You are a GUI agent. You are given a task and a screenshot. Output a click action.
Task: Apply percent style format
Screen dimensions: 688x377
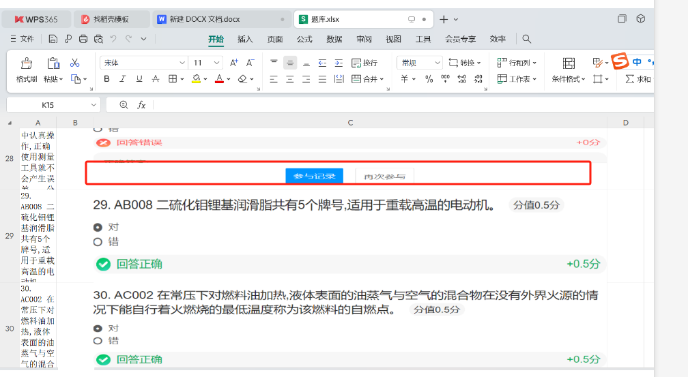coord(429,79)
